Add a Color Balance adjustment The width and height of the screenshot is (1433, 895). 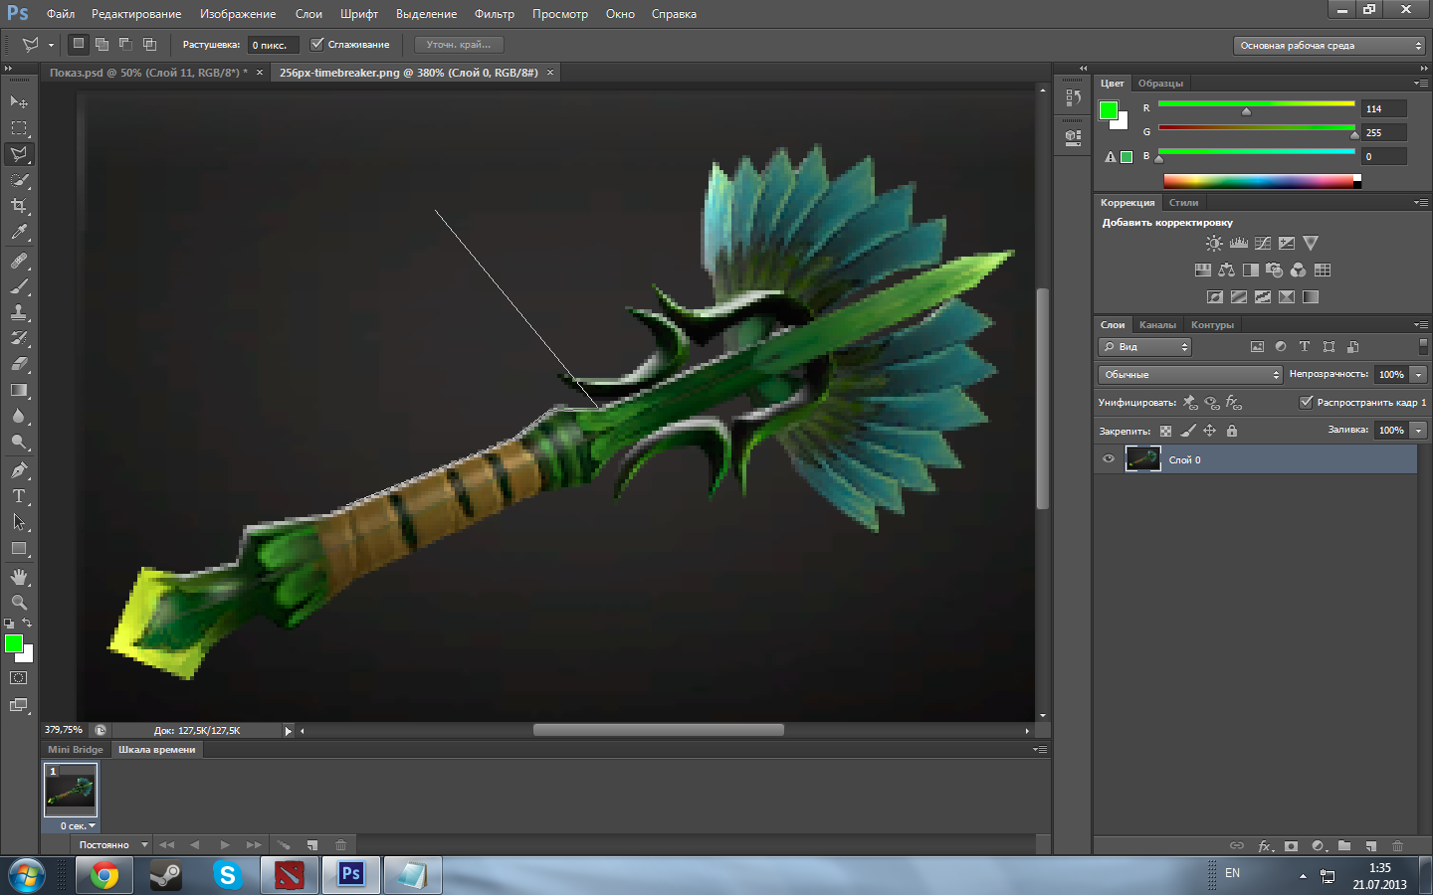click(x=1226, y=269)
